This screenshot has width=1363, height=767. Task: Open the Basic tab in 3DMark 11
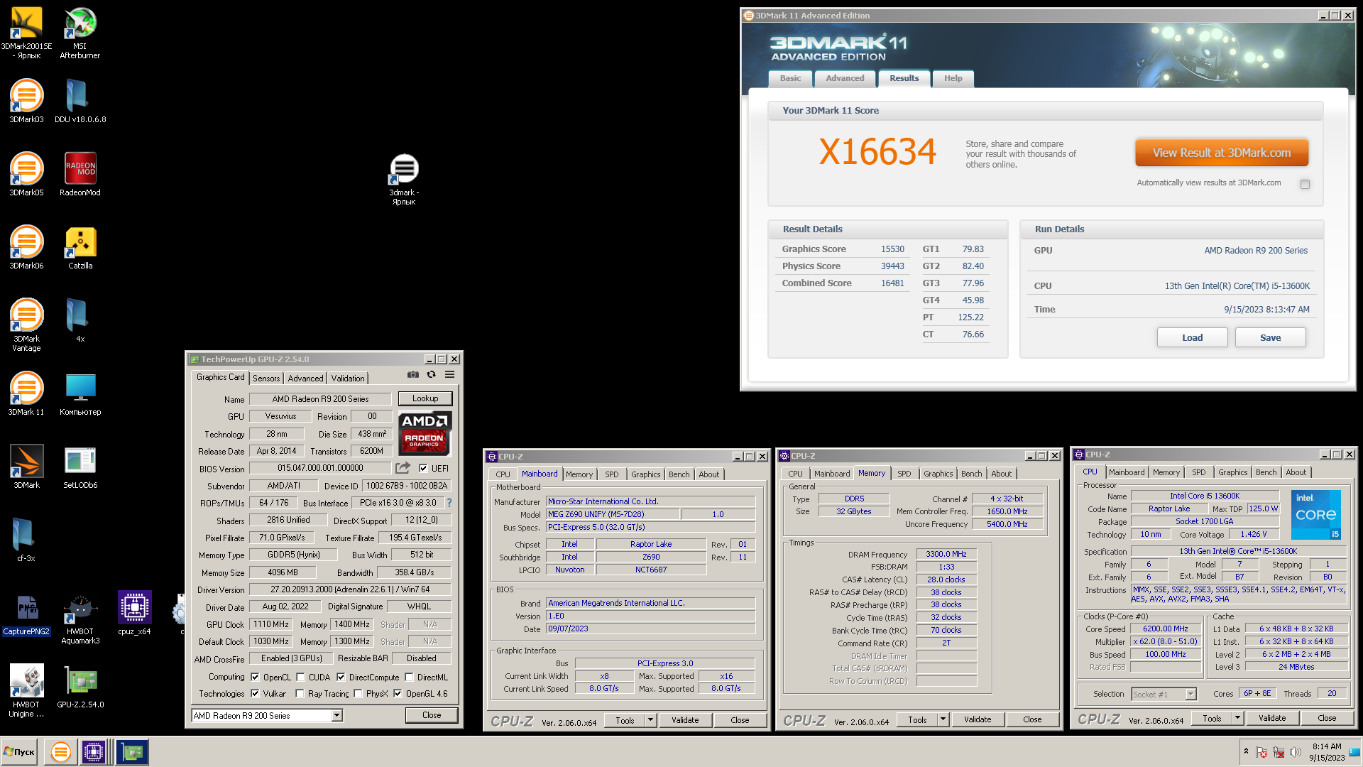pyautogui.click(x=790, y=78)
